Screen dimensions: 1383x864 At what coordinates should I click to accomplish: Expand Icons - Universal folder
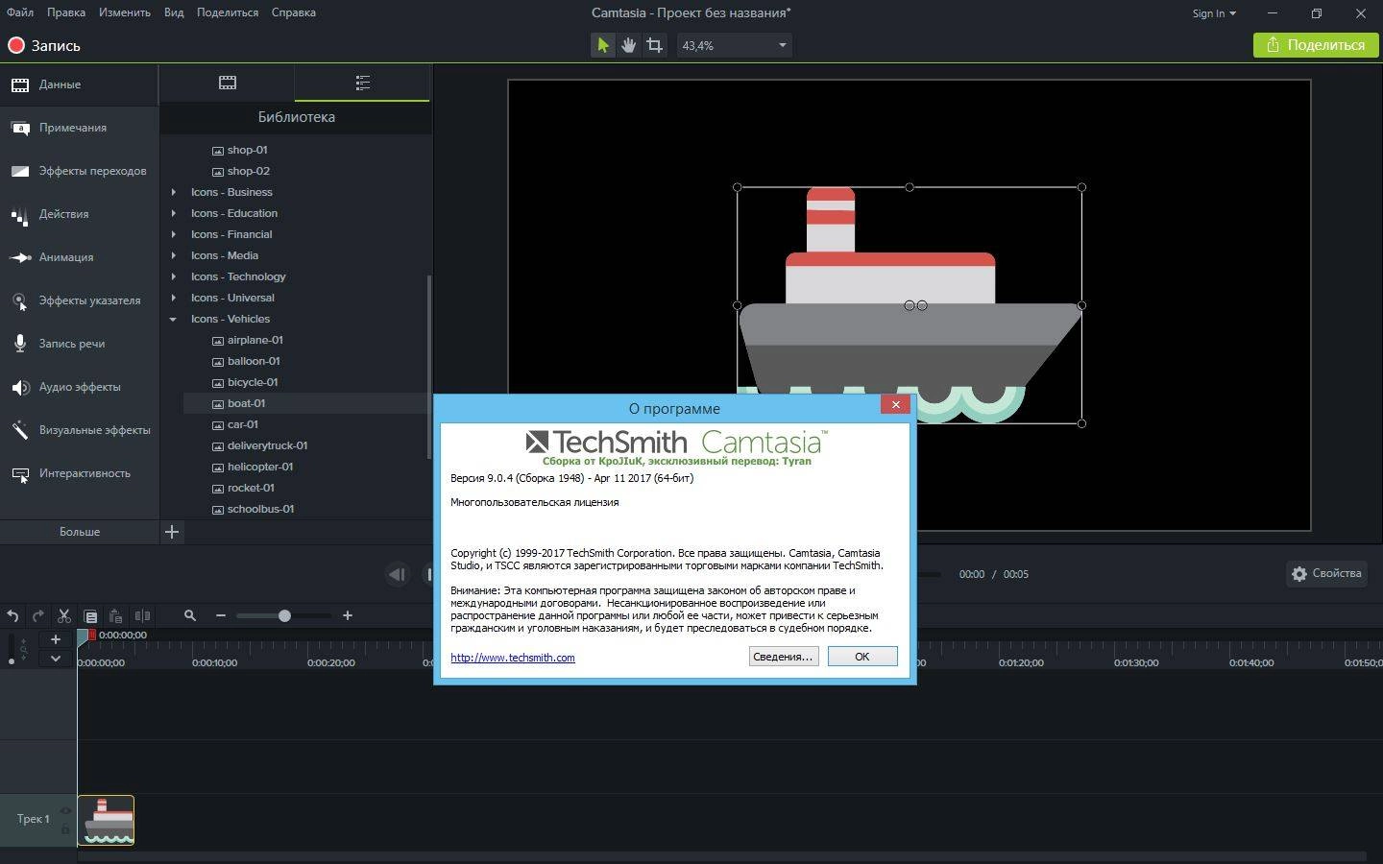(x=174, y=298)
